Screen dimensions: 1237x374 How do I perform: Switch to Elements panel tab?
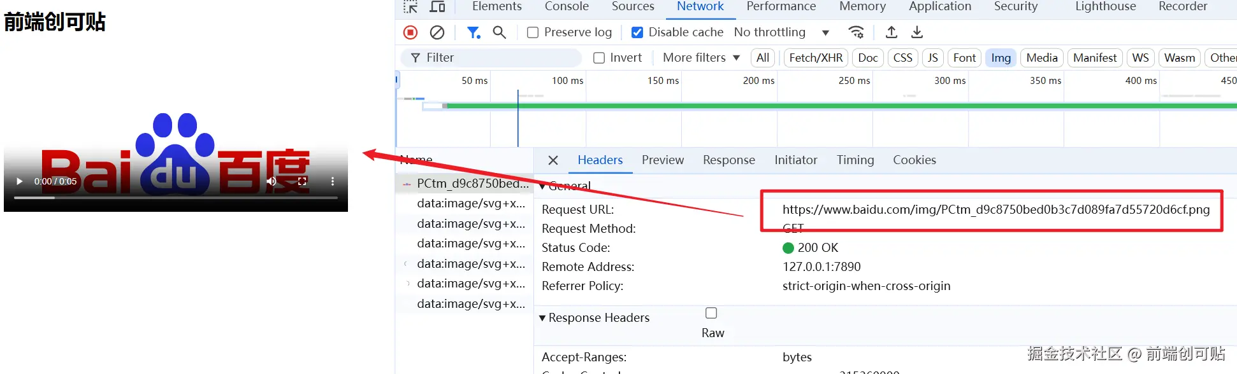[497, 6]
